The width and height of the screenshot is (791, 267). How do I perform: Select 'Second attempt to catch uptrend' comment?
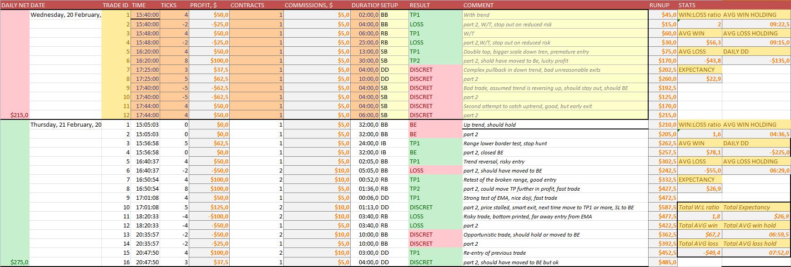coord(555,106)
